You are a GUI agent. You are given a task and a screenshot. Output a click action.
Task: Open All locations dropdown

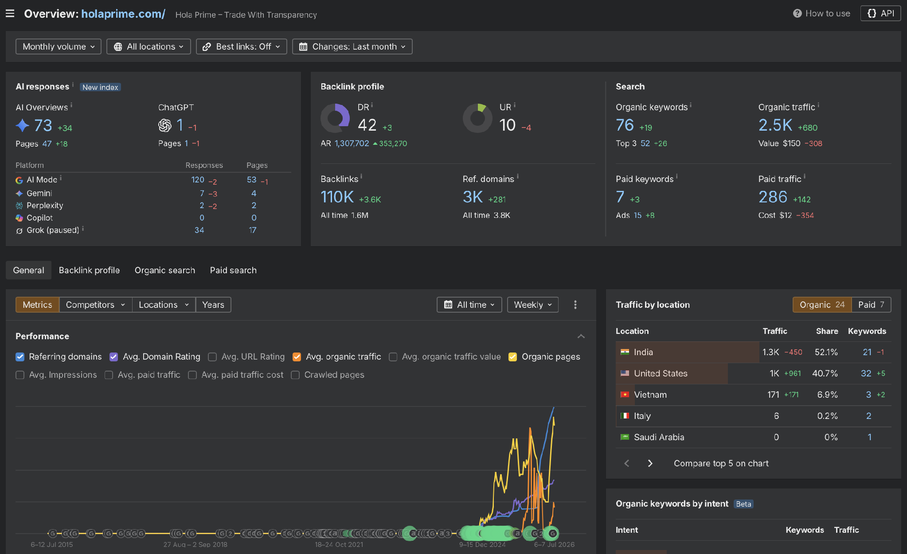(x=149, y=46)
